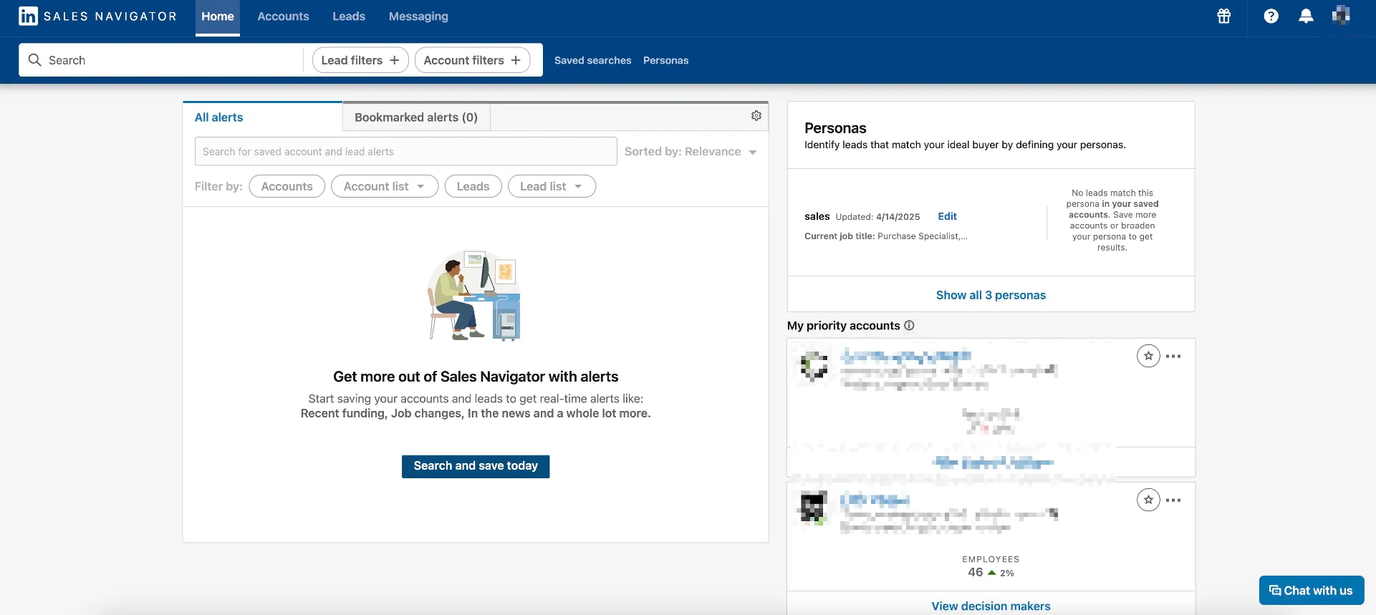Screen dimensions: 1376x615
Task: Switch to All alerts tab
Action: [263, 117]
